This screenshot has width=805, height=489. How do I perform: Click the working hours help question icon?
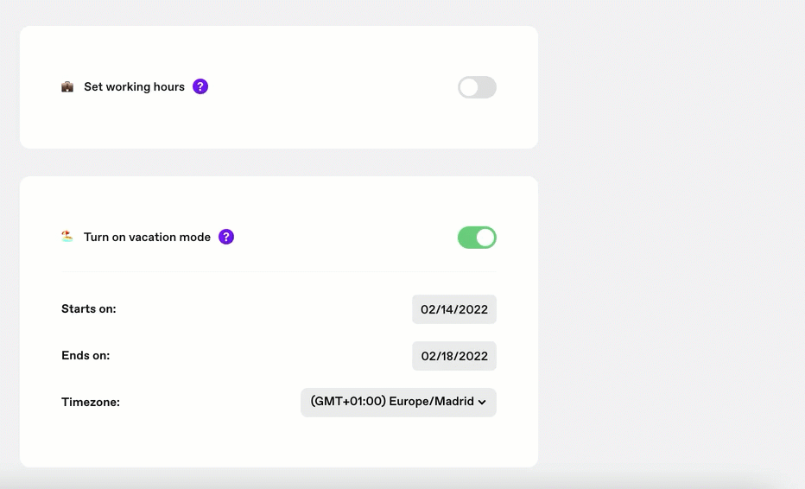(200, 86)
